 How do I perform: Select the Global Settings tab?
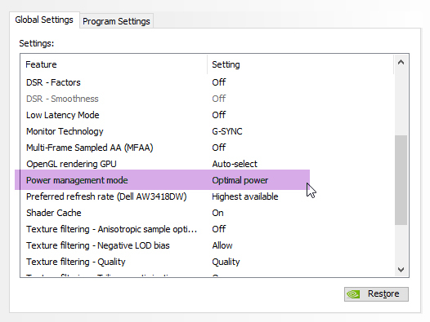click(x=44, y=20)
